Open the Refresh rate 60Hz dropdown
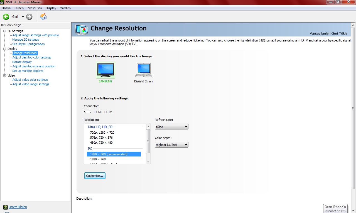 pos(171,127)
